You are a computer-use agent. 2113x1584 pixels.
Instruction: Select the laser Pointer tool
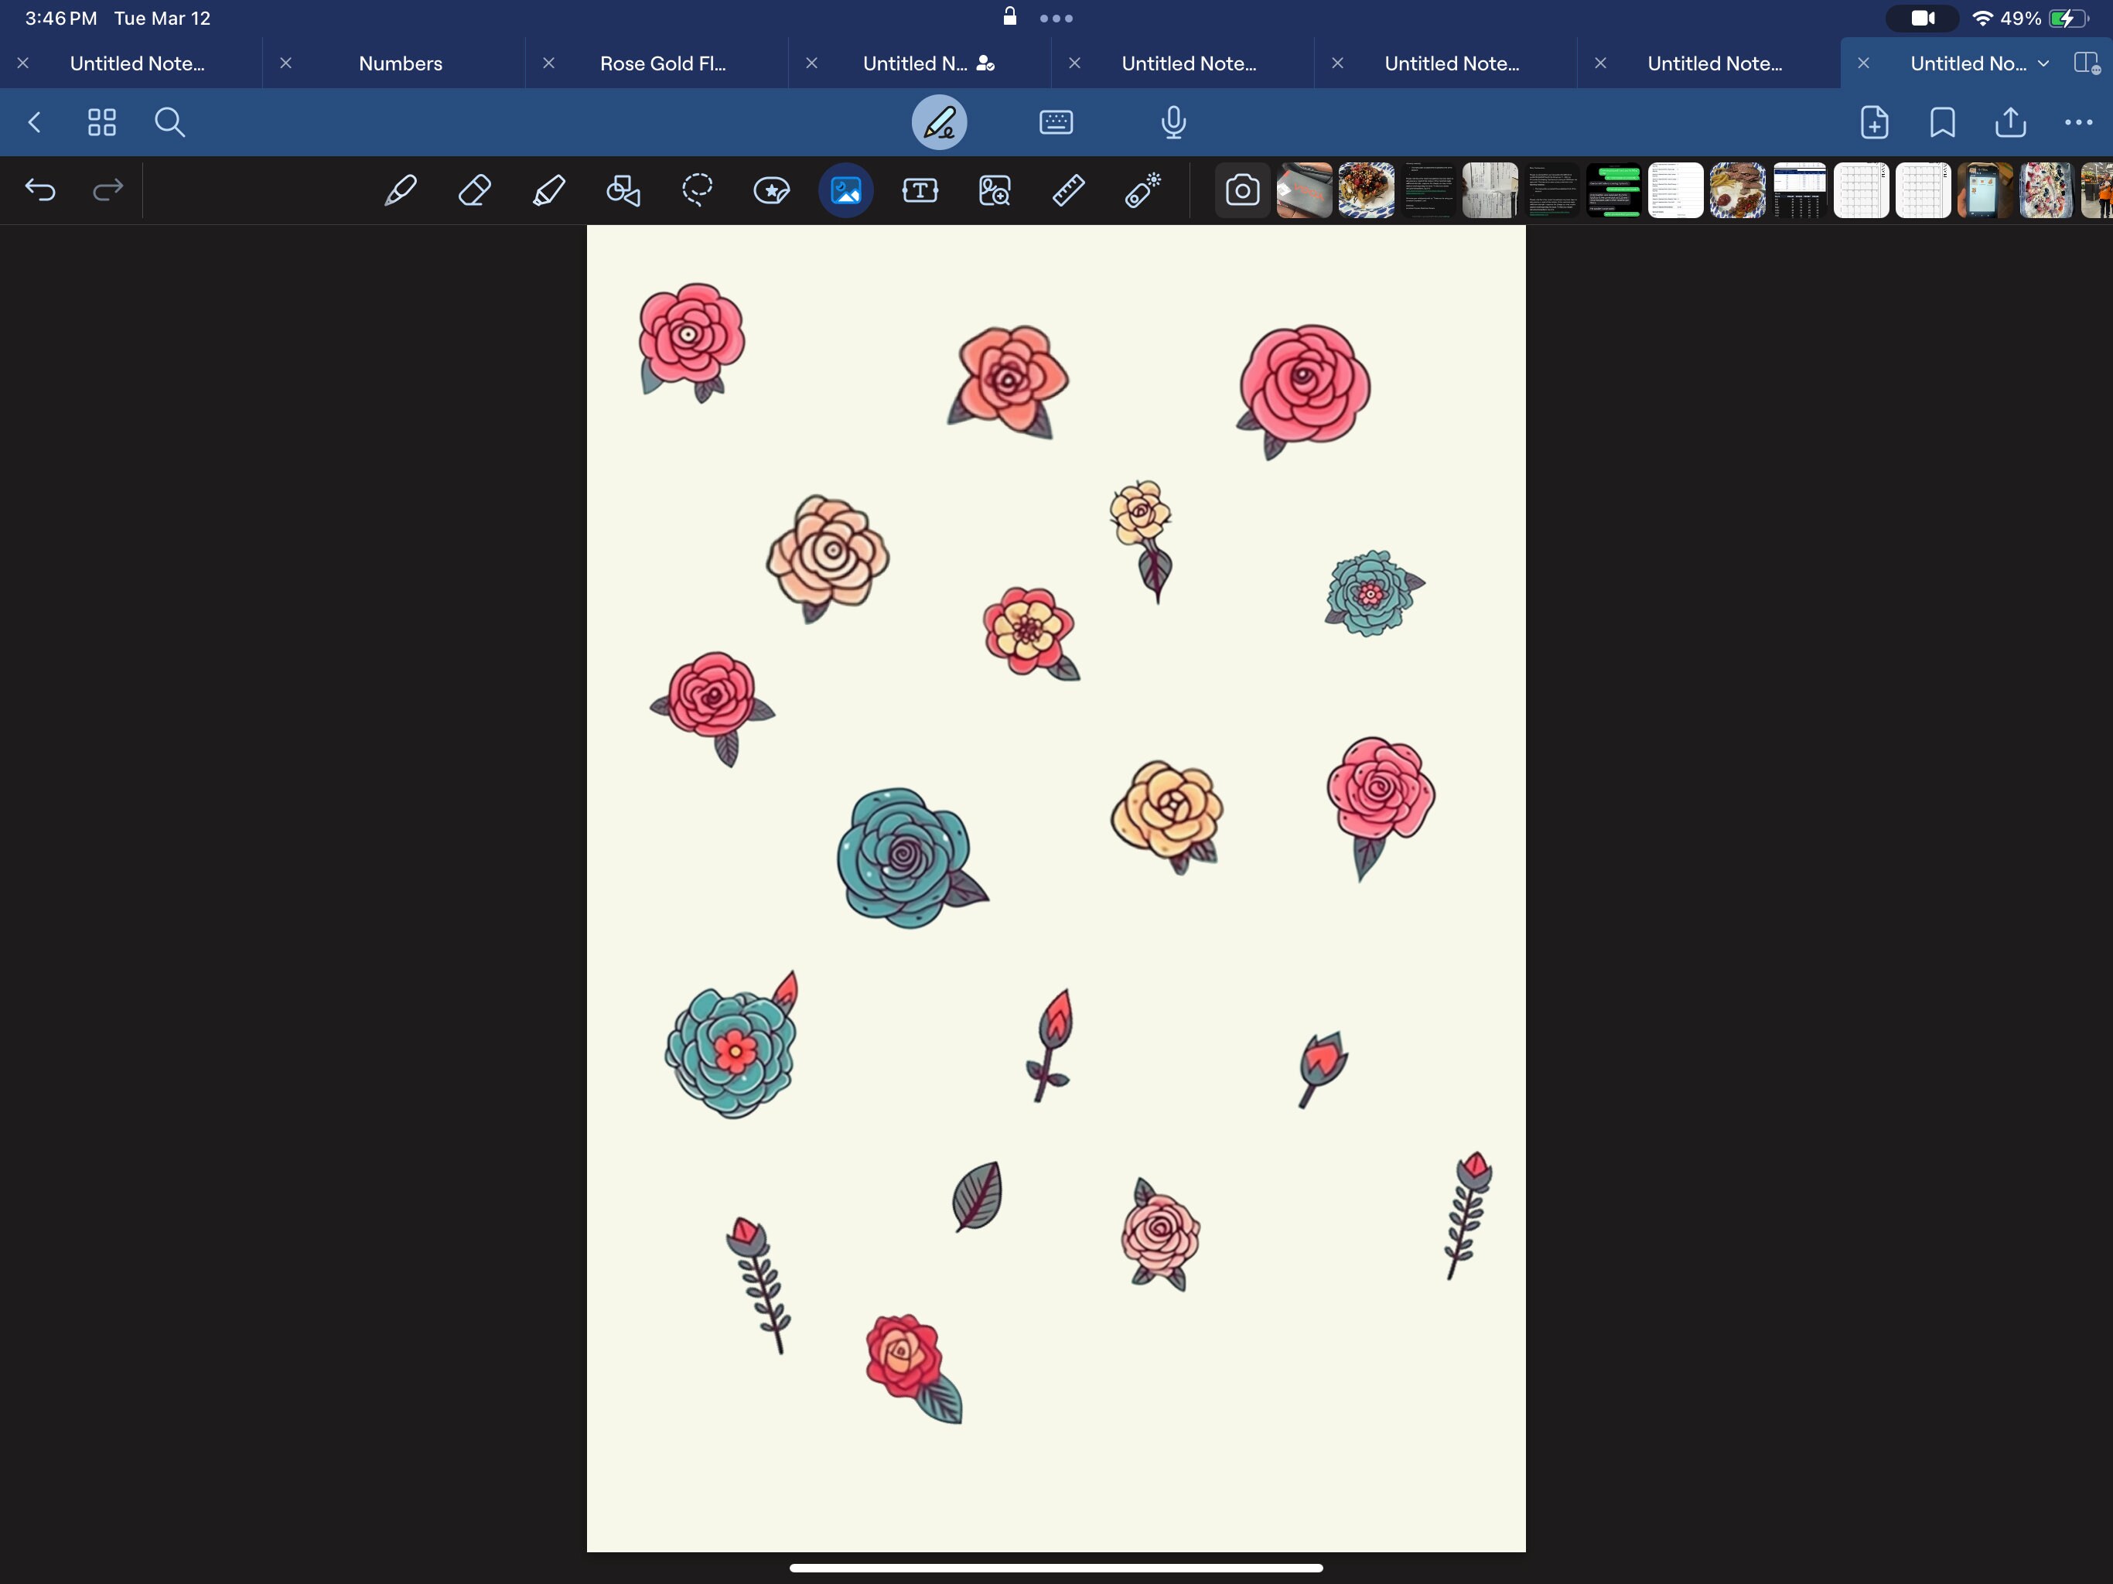[1142, 190]
